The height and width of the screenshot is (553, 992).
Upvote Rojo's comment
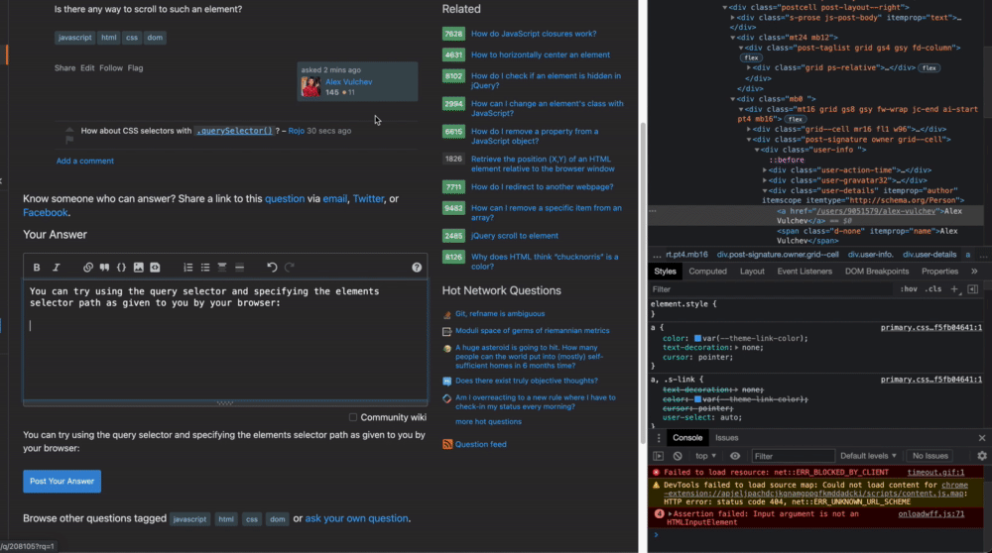point(69,130)
